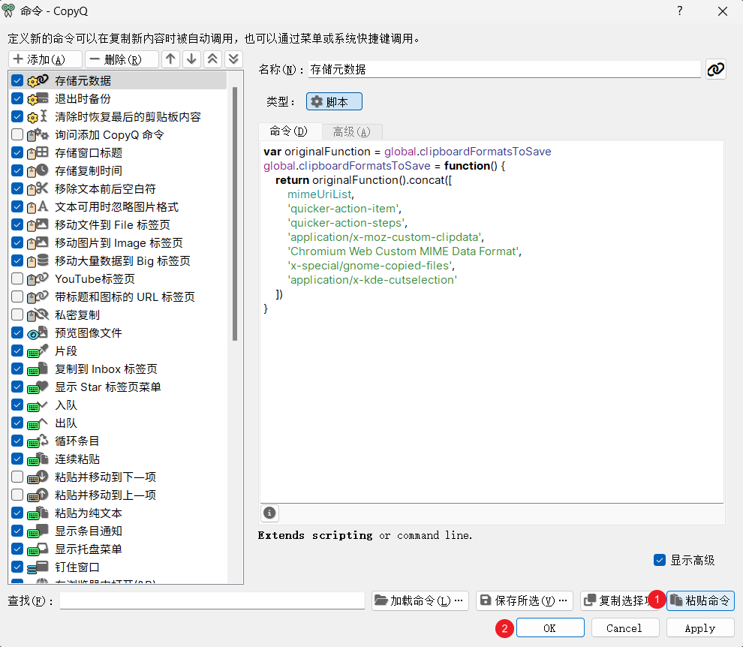Click the move up arrow icon
Image resolution: width=743 pixels, height=647 pixels.
pyautogui.click(x=171, y=59)
